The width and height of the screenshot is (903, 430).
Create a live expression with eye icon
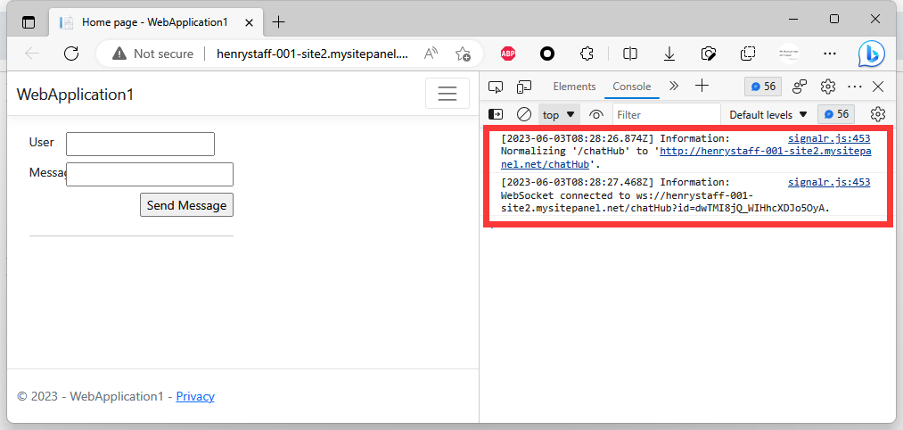pos(596,114)
